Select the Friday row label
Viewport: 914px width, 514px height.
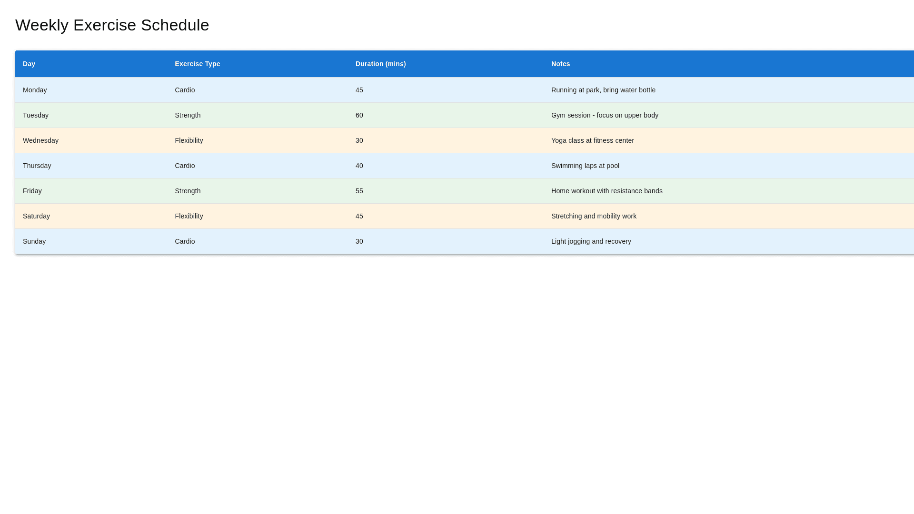pos(32,191)
